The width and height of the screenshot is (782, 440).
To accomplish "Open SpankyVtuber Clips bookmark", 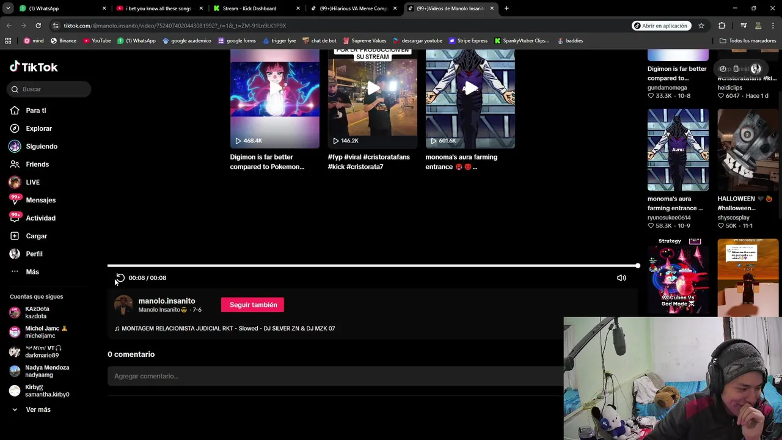I will (521, 41).
